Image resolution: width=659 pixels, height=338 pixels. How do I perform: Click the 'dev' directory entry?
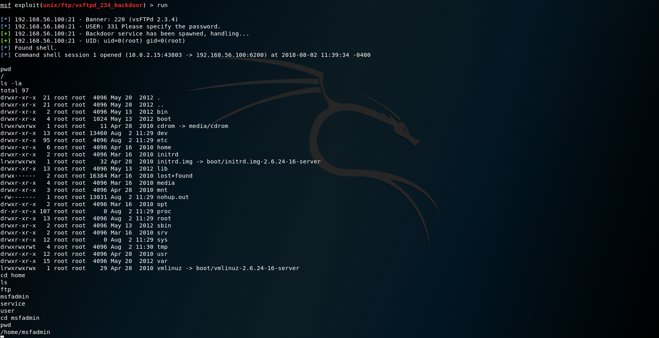tap(162, 133)
